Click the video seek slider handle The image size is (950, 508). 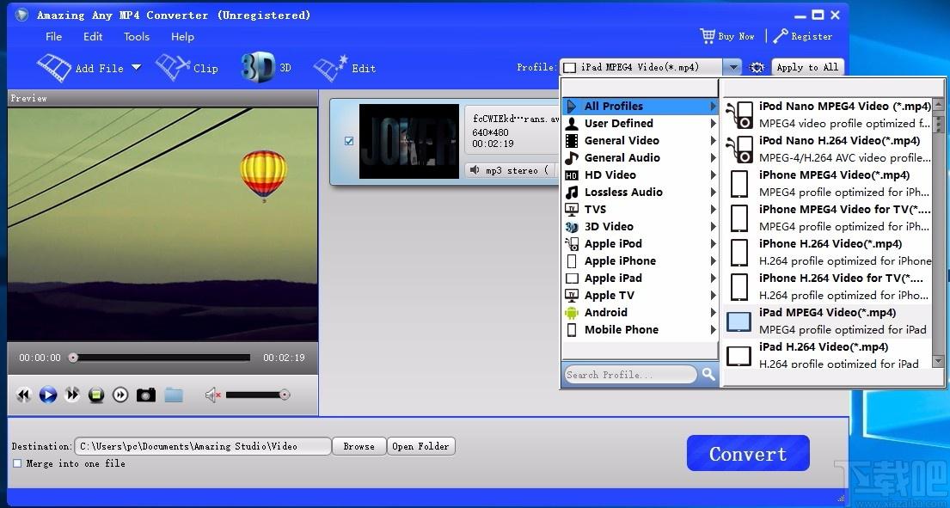(73, 358)
